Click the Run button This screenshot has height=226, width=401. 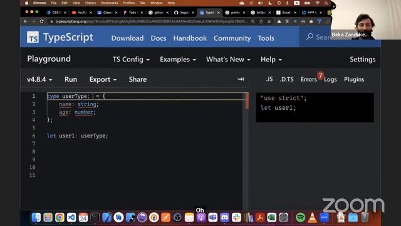coord(71,80)
